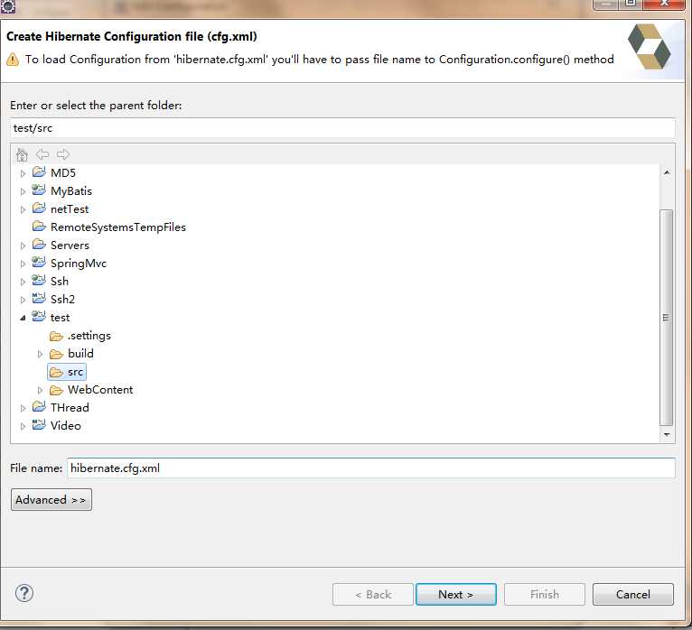Click the scrollbar up arrow
This screenshot has width=692, height=630.
(x=667, y=172)
